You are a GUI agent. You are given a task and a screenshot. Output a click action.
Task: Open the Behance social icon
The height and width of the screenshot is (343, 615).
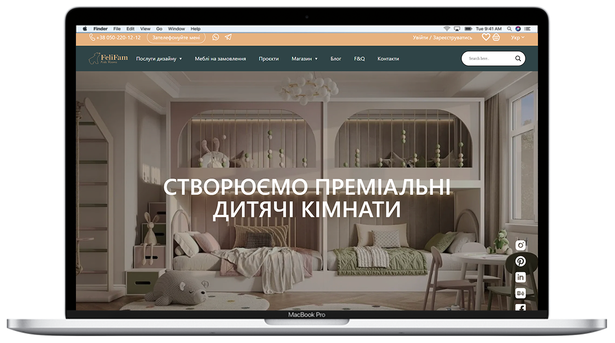520,292
